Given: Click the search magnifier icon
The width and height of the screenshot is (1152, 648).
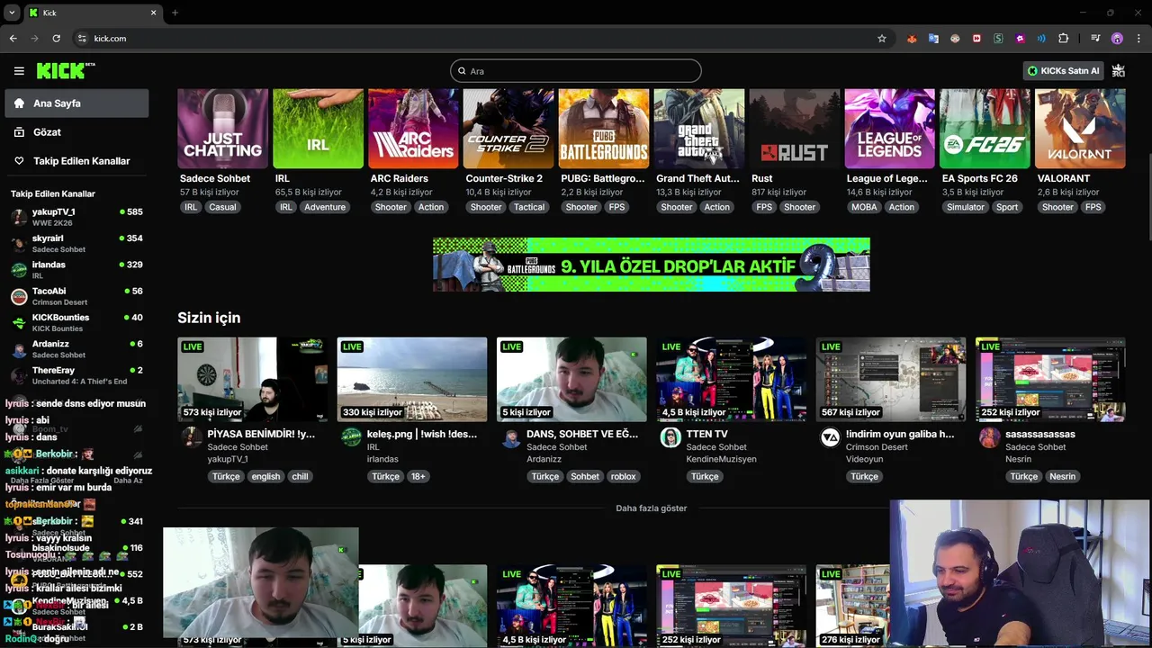Looking at the screenshot, I should point(462,71).
